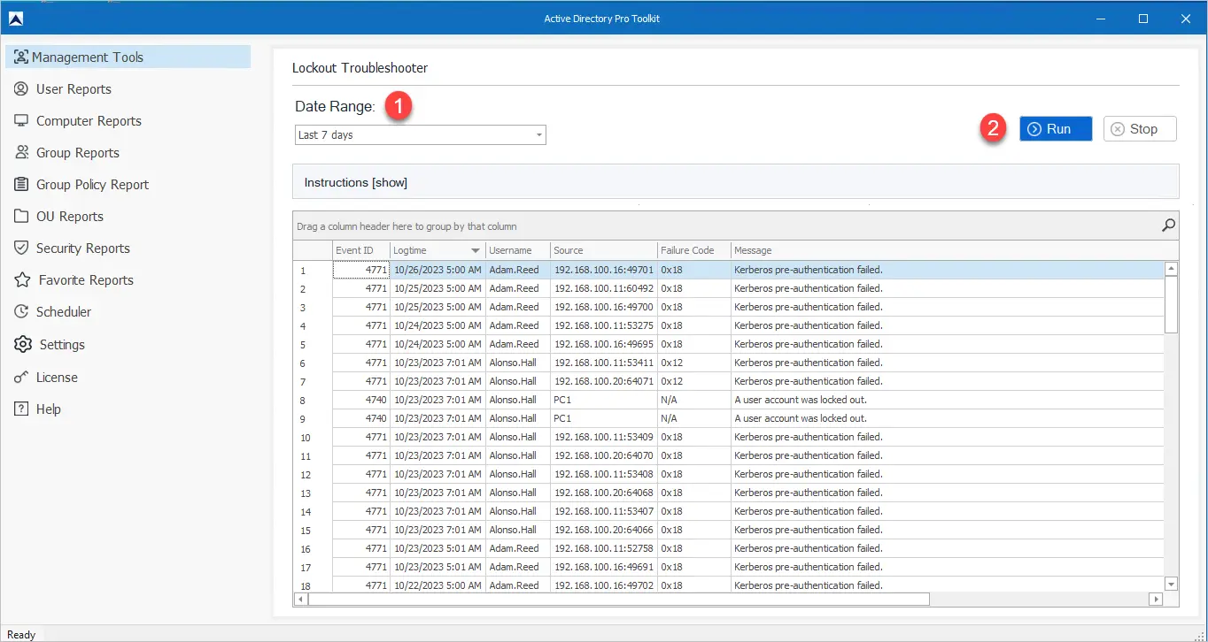Click the drag-to-group column panel

735,226
